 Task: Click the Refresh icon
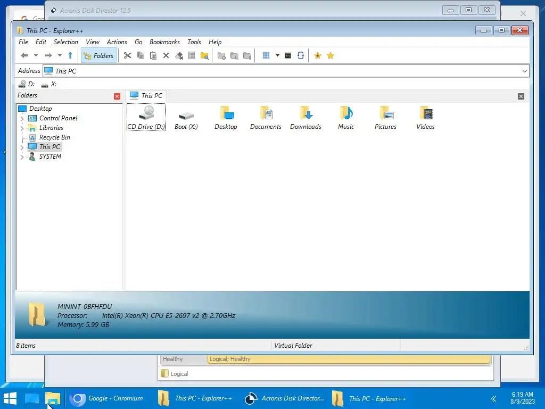click(x=301, y=55)
